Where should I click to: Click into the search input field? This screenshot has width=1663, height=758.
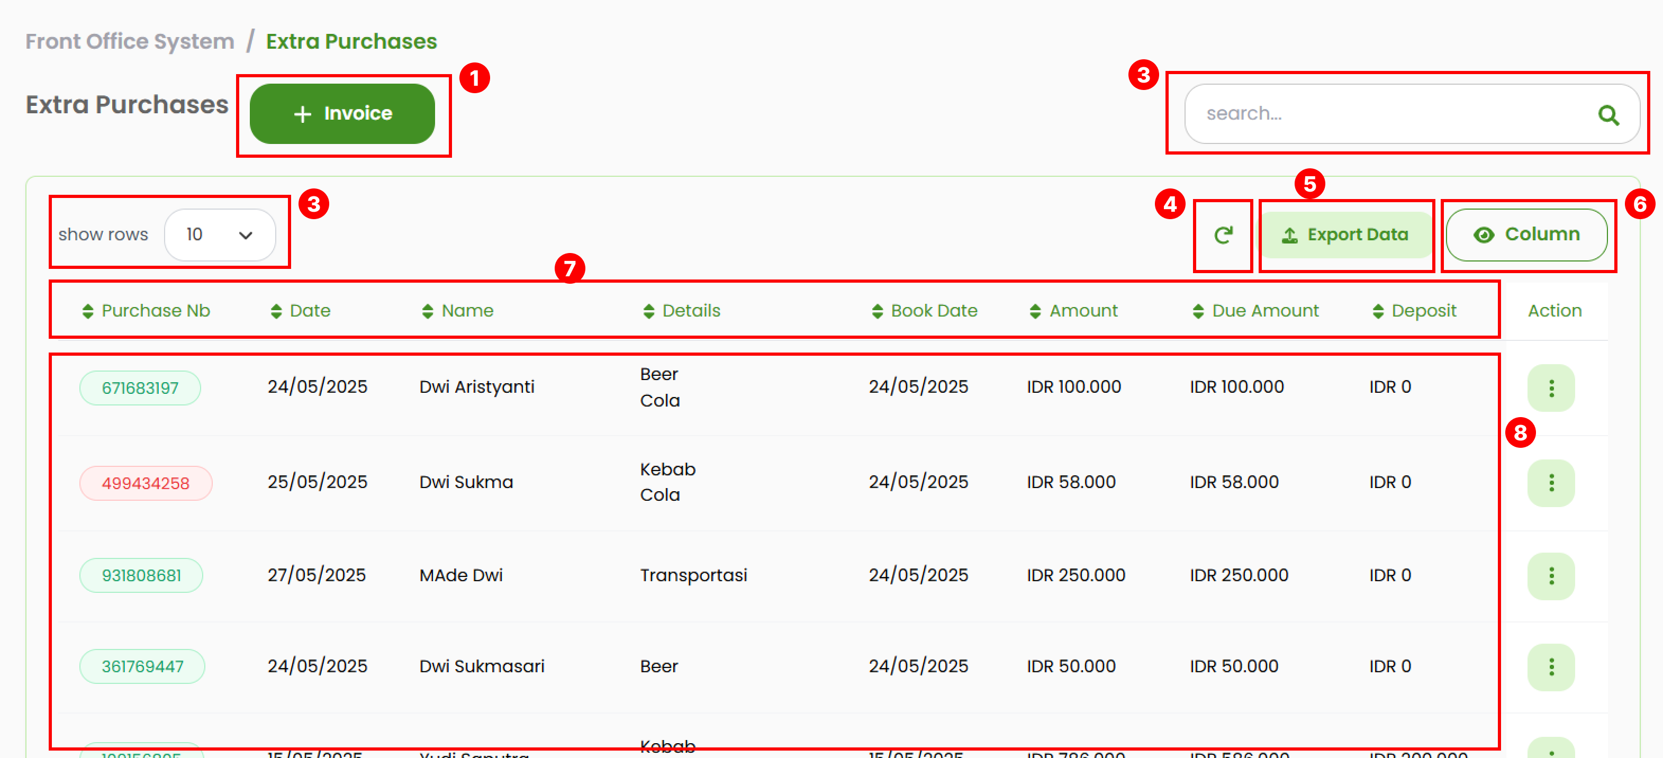[x=1388, y=114]
